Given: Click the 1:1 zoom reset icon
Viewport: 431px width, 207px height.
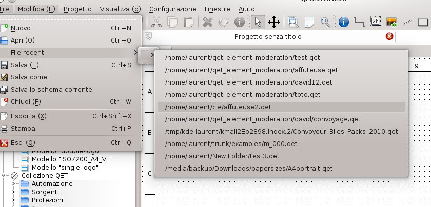Looking at the screenshot, I should [325, 22].
